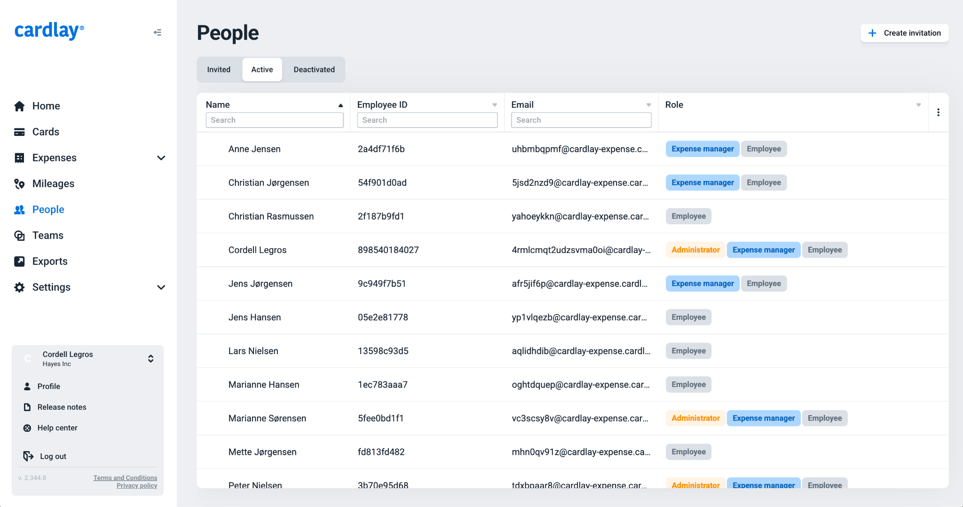Screen dimensions: 963x507
Task: Click the plus icon on Create invitation
Action: click(x=872, y=33)
